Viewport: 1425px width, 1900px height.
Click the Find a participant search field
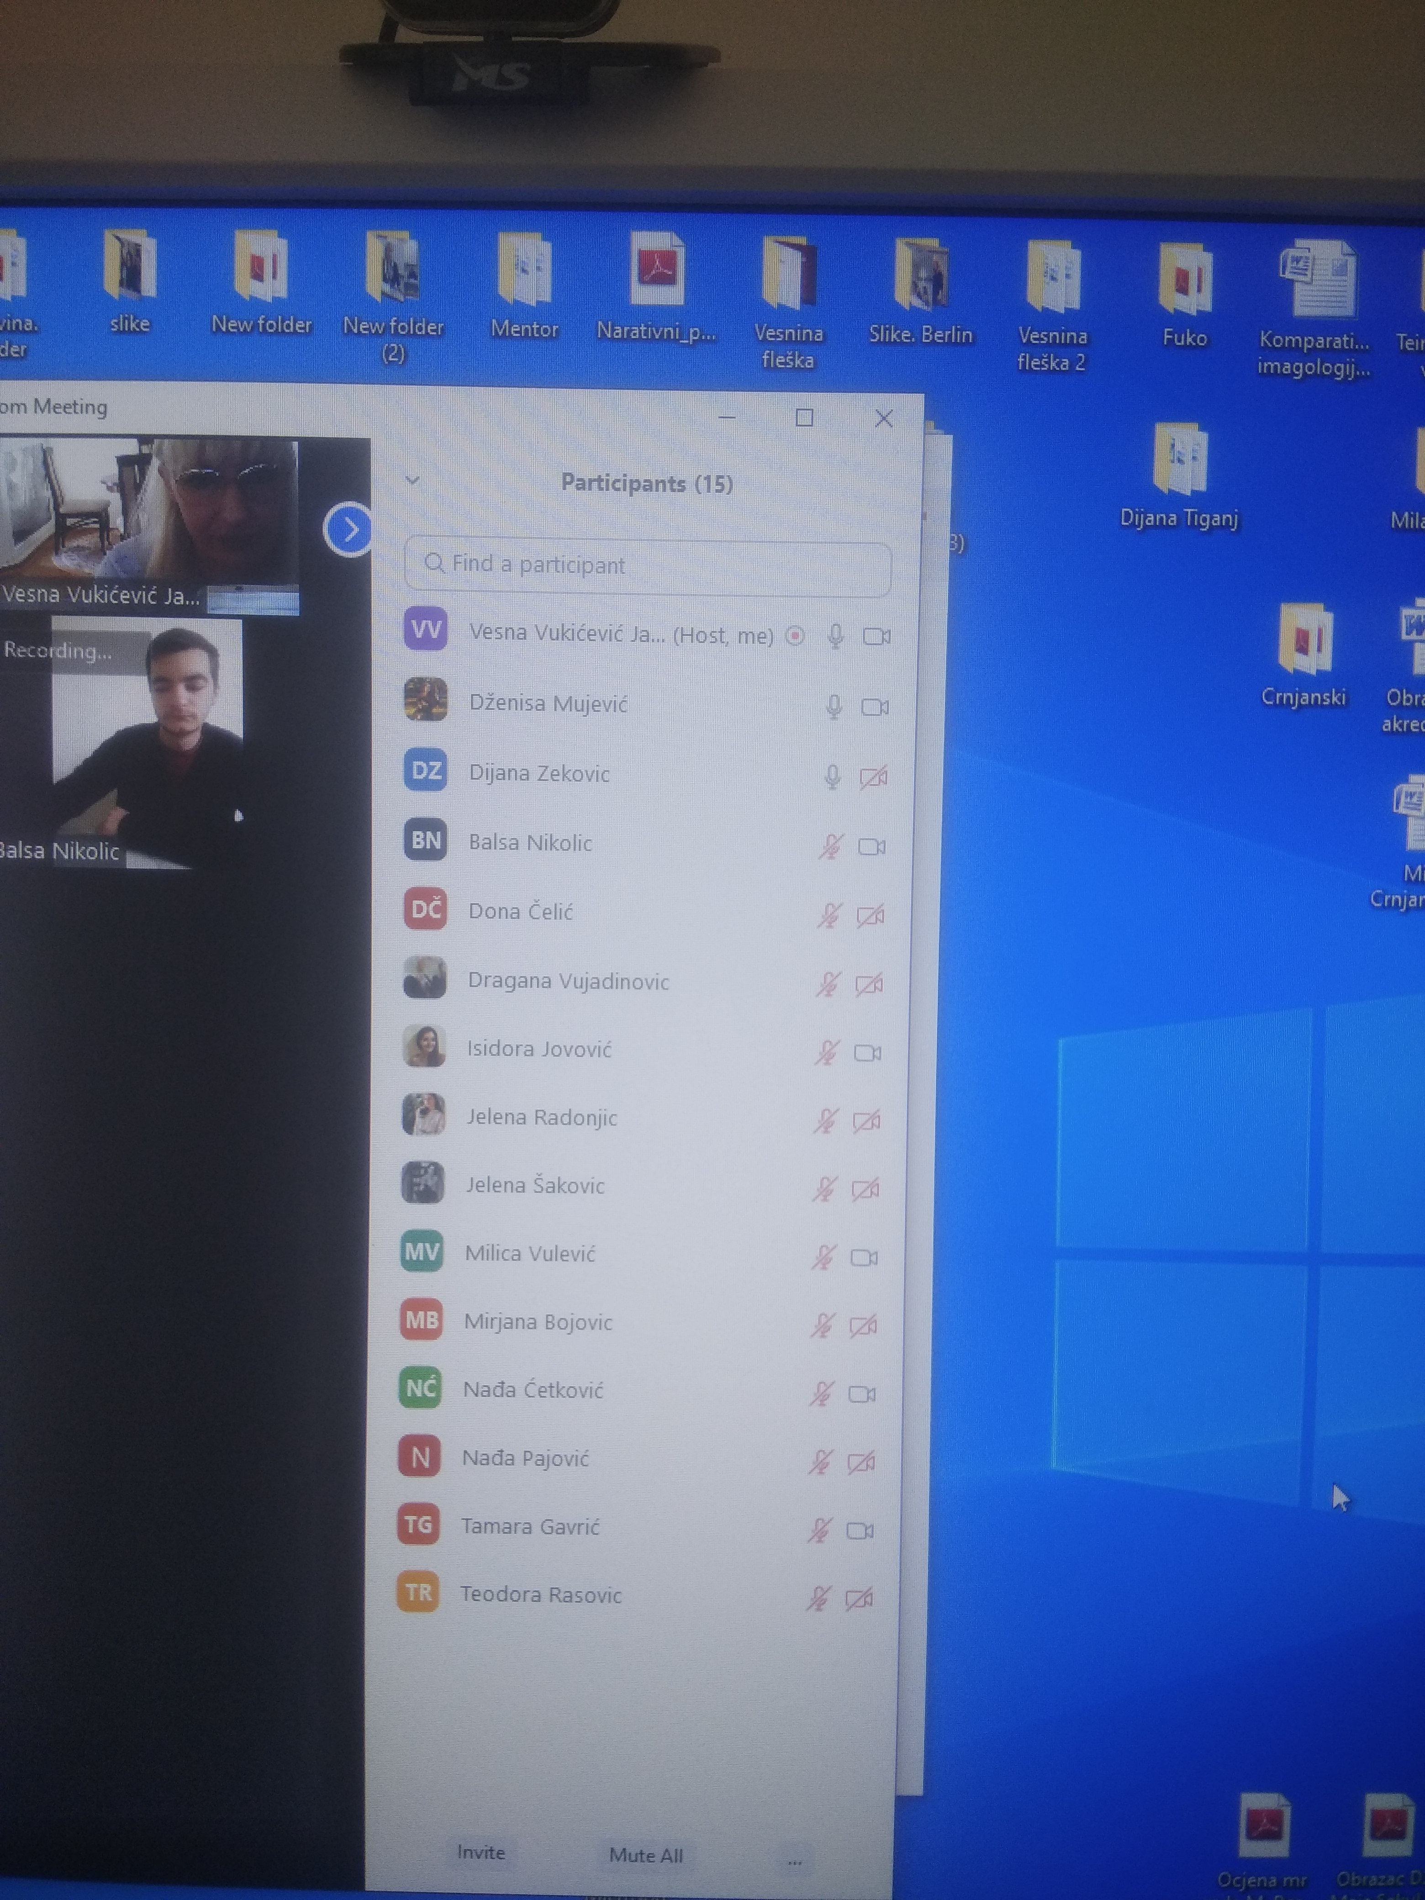[x=648, y=567]
